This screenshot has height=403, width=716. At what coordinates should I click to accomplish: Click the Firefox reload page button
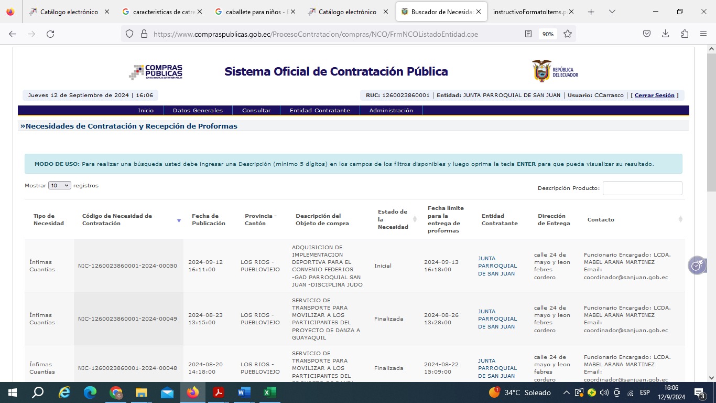click(50, 34)
